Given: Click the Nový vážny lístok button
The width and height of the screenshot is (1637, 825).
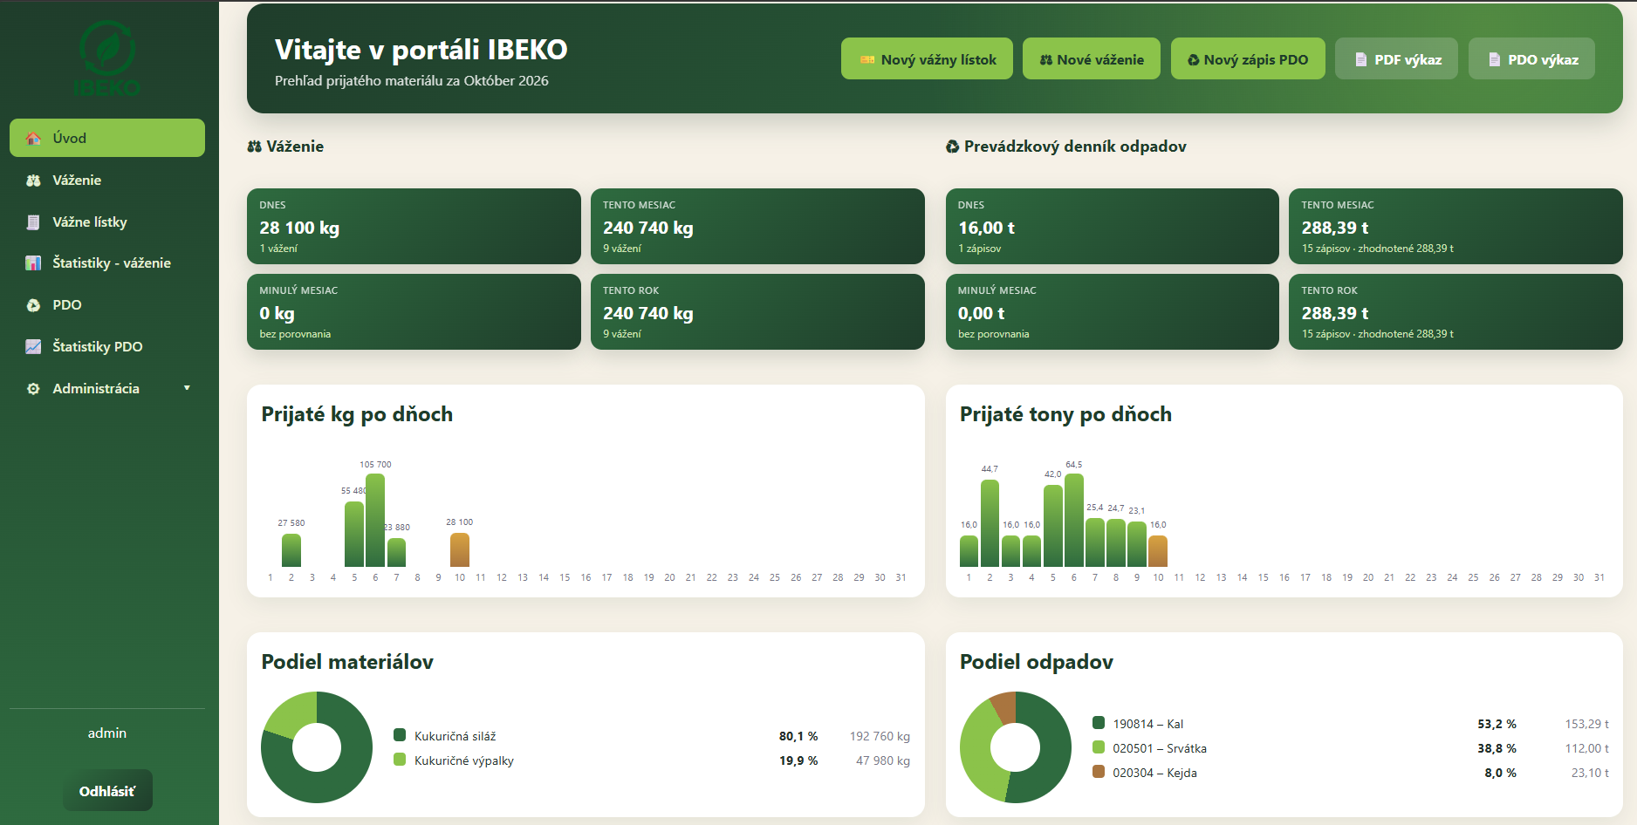Looking at the screenshot, I should (x=927, y=58).
